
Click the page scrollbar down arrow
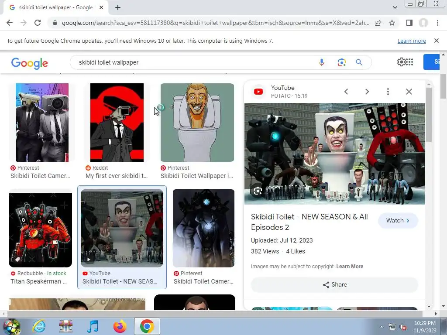(443, 307)
